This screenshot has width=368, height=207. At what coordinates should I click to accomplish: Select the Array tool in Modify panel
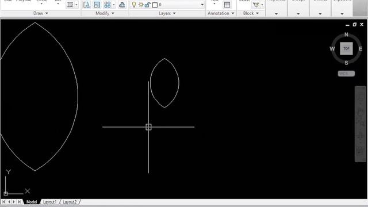tap(108, 5)
